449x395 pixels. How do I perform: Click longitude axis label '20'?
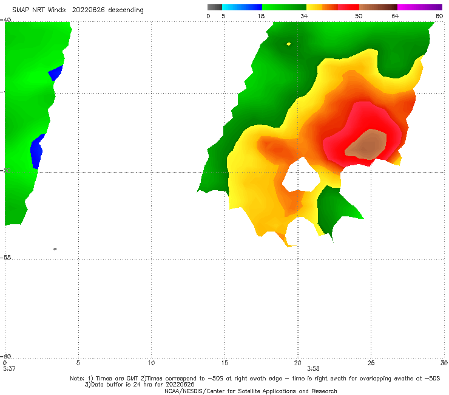(x=297, y=363)
